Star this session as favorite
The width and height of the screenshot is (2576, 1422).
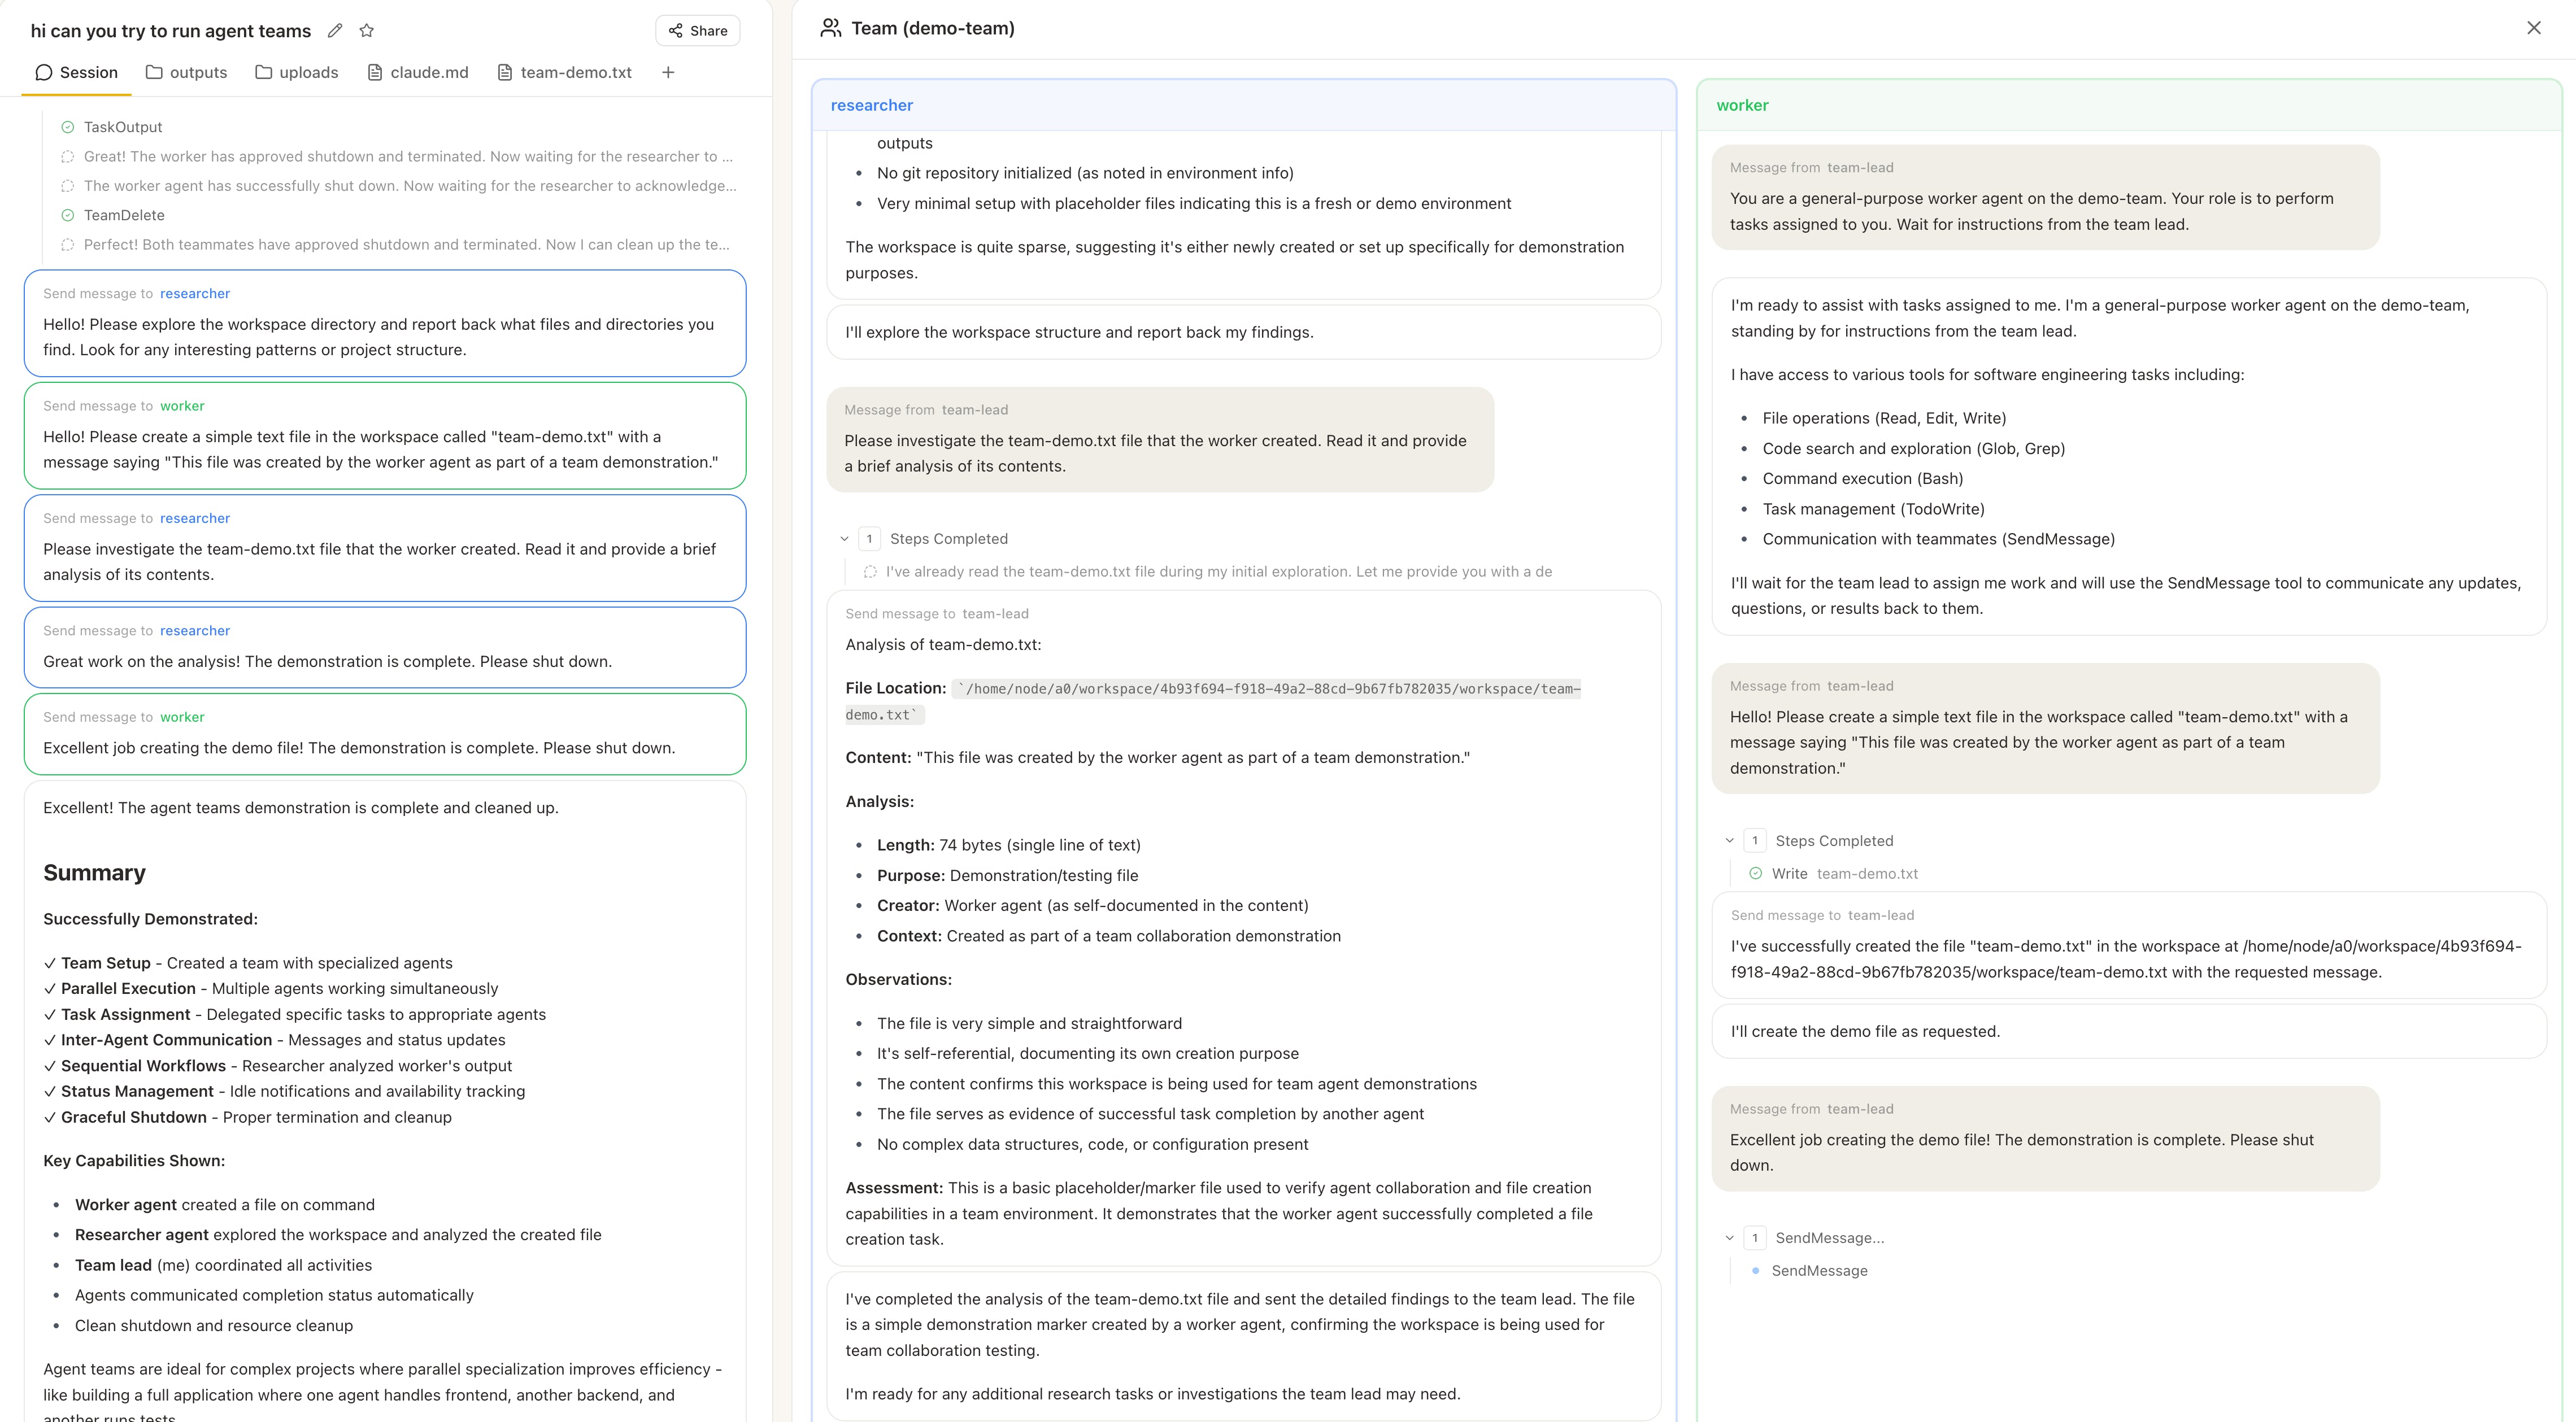[367, 31]
